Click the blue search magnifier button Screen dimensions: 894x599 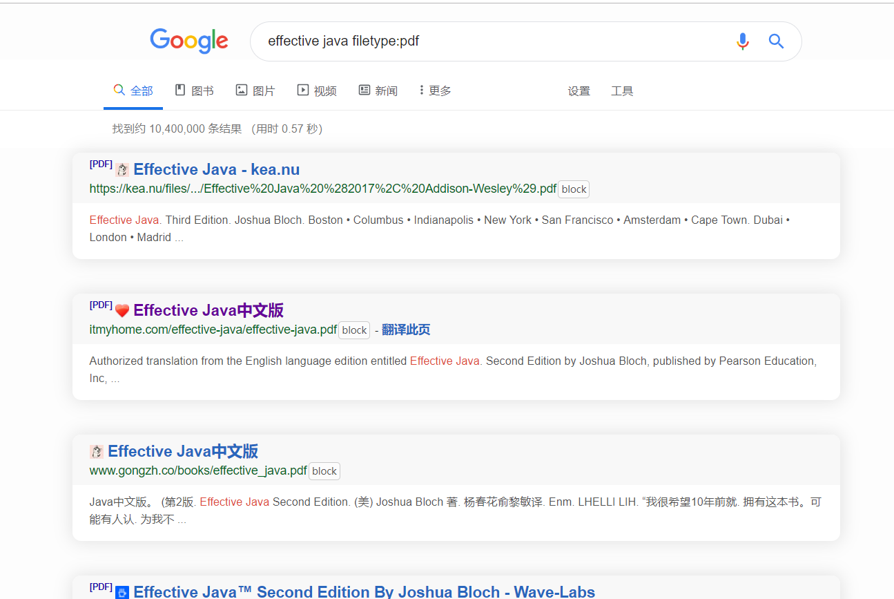776,41
